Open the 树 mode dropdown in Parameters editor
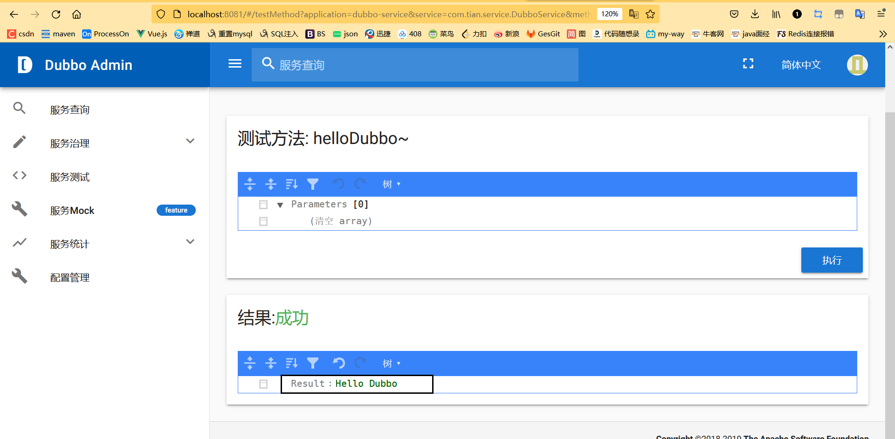 pos(392,184)
